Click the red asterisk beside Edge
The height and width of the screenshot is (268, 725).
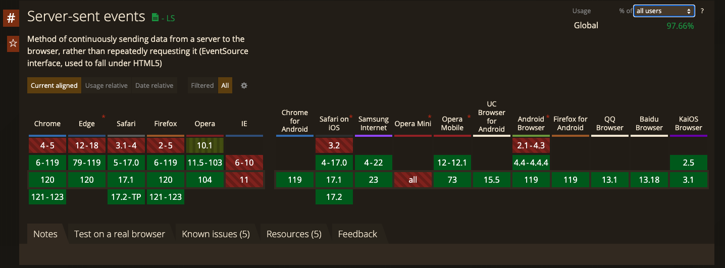pyautogui.click(x=103, y=117)
